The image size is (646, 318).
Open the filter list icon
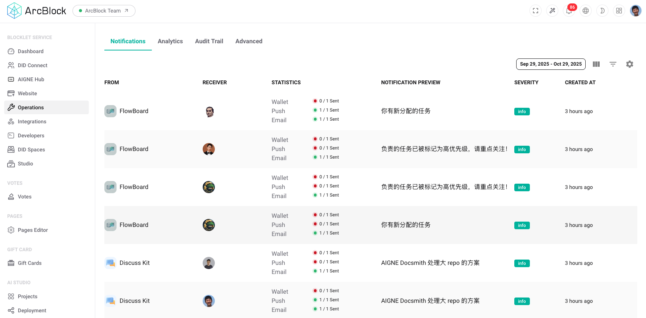tap(613, 64)
